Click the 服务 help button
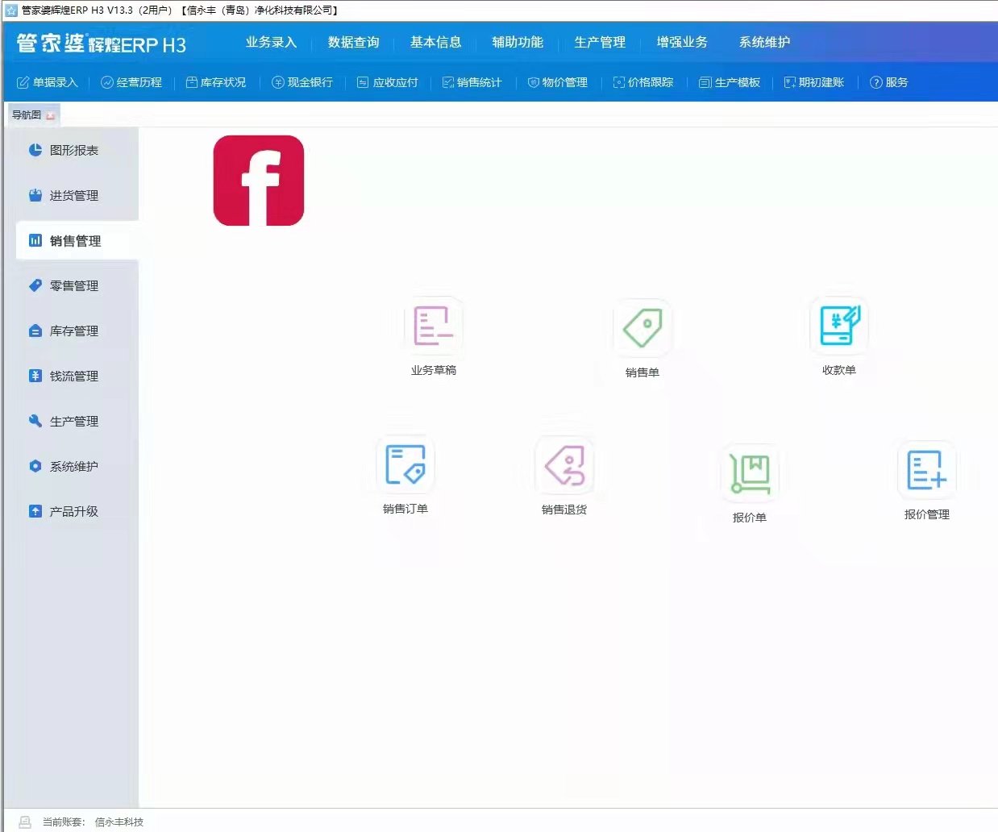This screenshot has width=998, height=832. point(889,82)
